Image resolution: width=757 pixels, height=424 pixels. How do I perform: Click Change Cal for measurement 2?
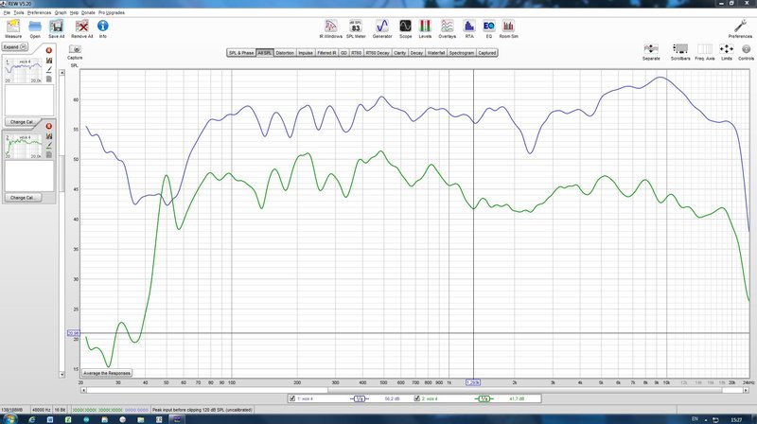coord(23,198)
